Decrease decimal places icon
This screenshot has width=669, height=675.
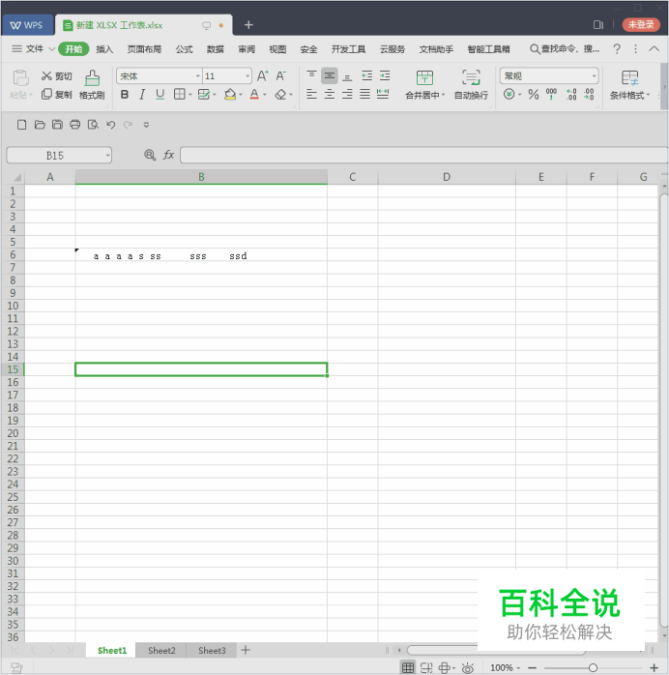pyautogui.click(x=589, y=94)
